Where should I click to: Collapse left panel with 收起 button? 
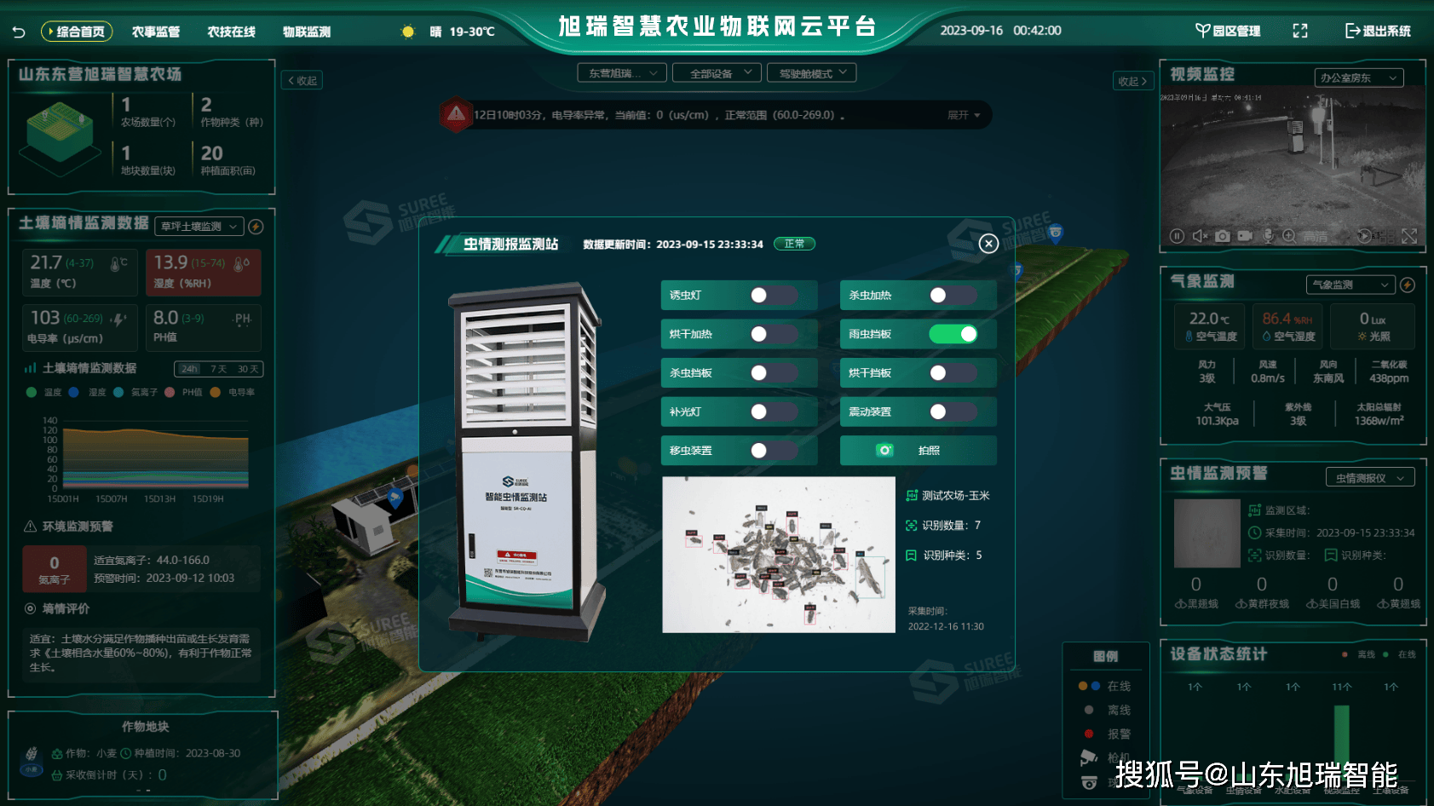(302, 81)
